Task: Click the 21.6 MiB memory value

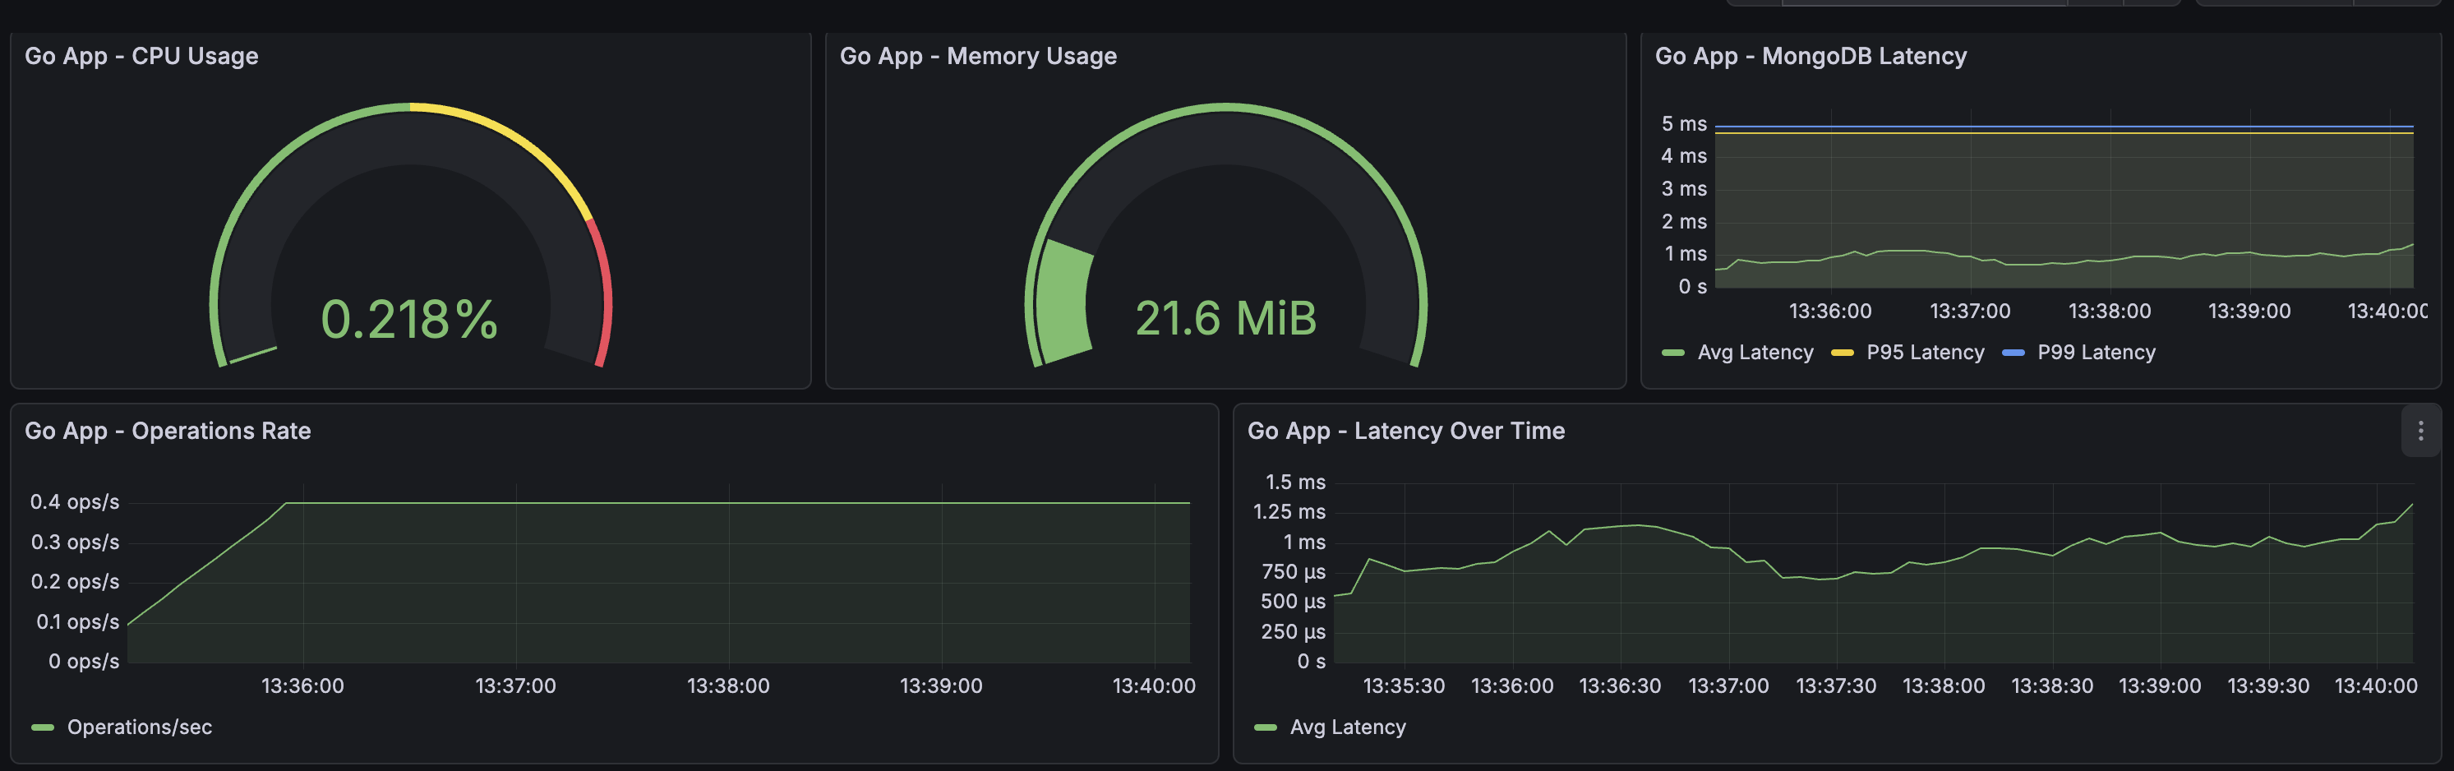Action: [1225, 319]
